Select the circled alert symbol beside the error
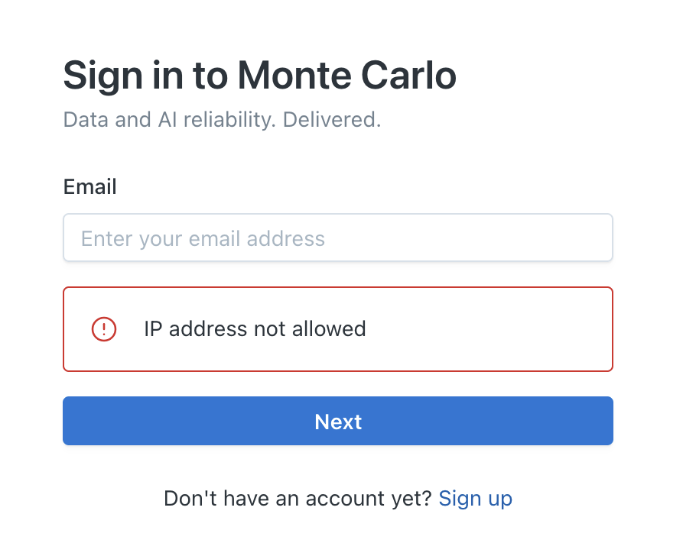Screen dimensions: 696x556 coord(102,329)
